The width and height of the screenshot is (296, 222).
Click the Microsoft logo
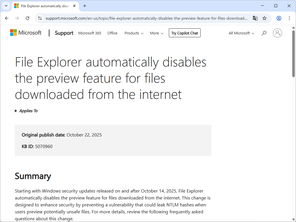(26, 33)
